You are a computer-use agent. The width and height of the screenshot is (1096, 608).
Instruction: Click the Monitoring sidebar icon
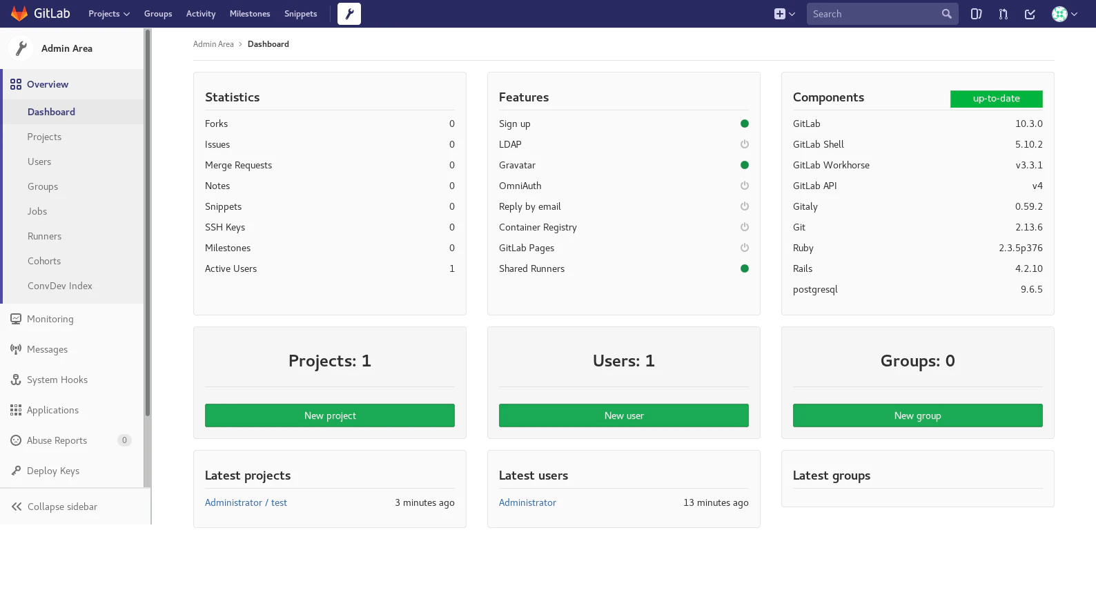pyautogui.click(x=16, y=319)
